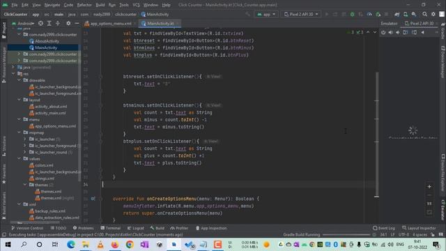Open IDE settings gear in main toolbar
The height and width of the screenshot is (251, 446).
pyautogui.click(x=433, y=14)
